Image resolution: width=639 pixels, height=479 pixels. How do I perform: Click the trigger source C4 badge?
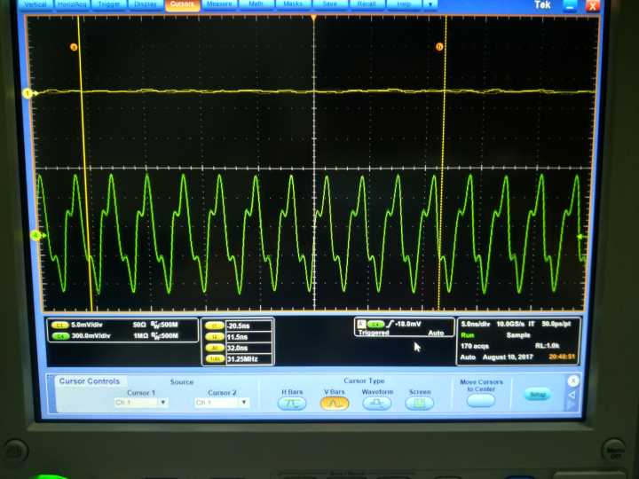pyautogui.click(x=375, y=325)
